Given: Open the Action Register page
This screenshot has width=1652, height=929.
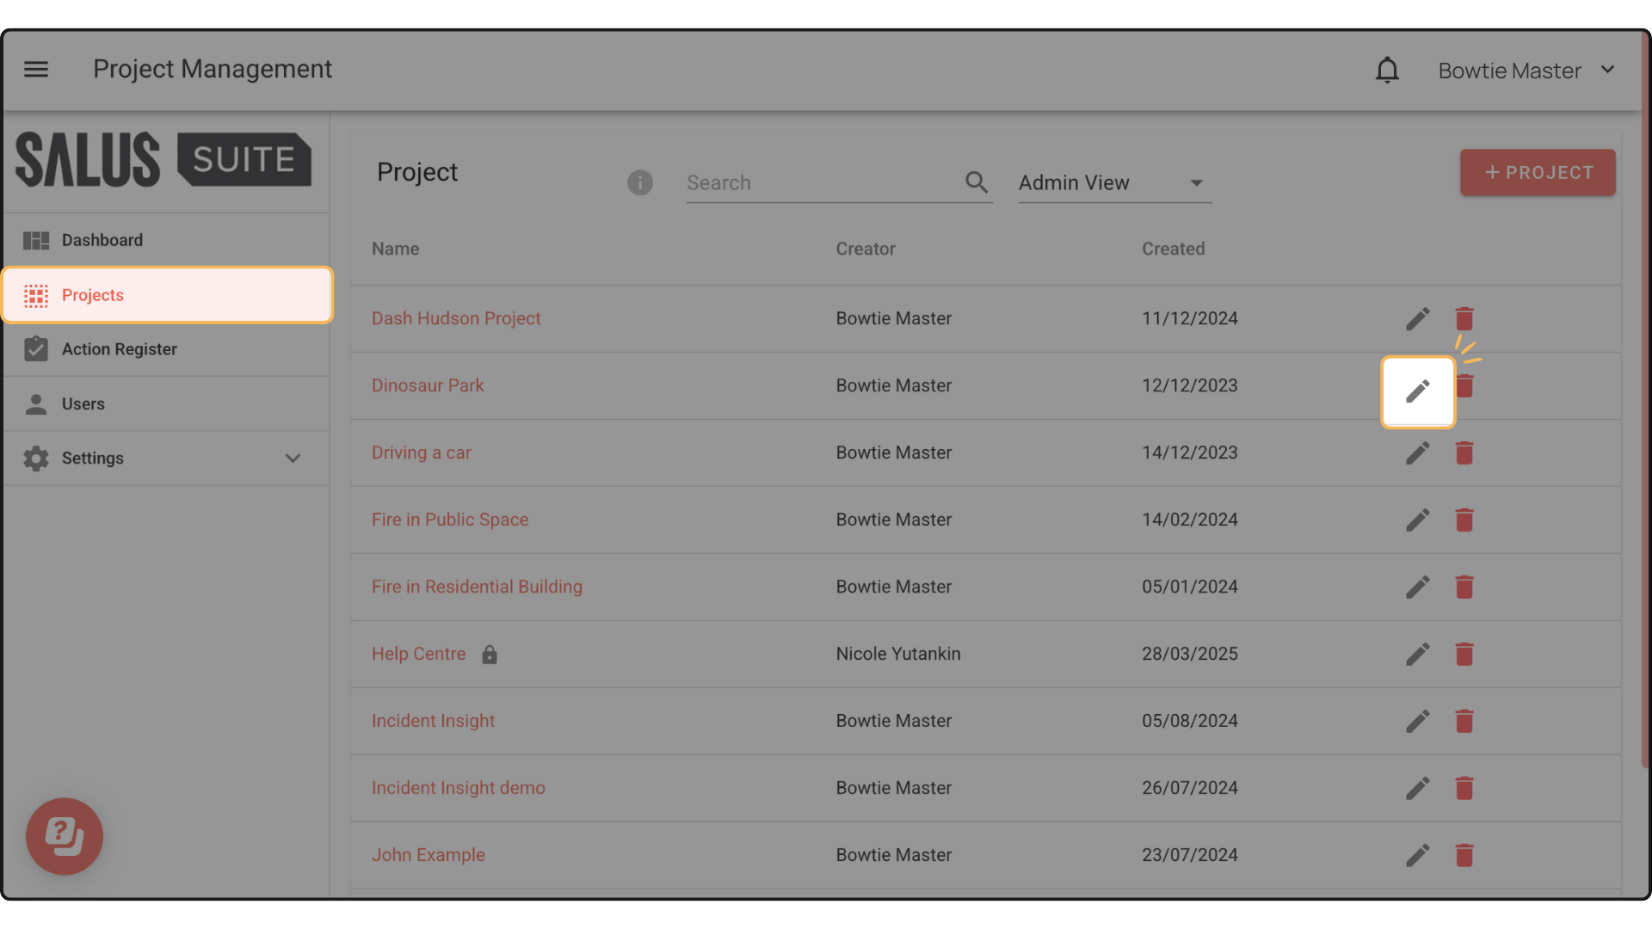Looking at the screenshot, I should point(120,349).
